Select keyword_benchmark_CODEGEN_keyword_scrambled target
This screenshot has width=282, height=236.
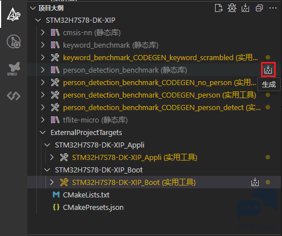click(161, 57)
